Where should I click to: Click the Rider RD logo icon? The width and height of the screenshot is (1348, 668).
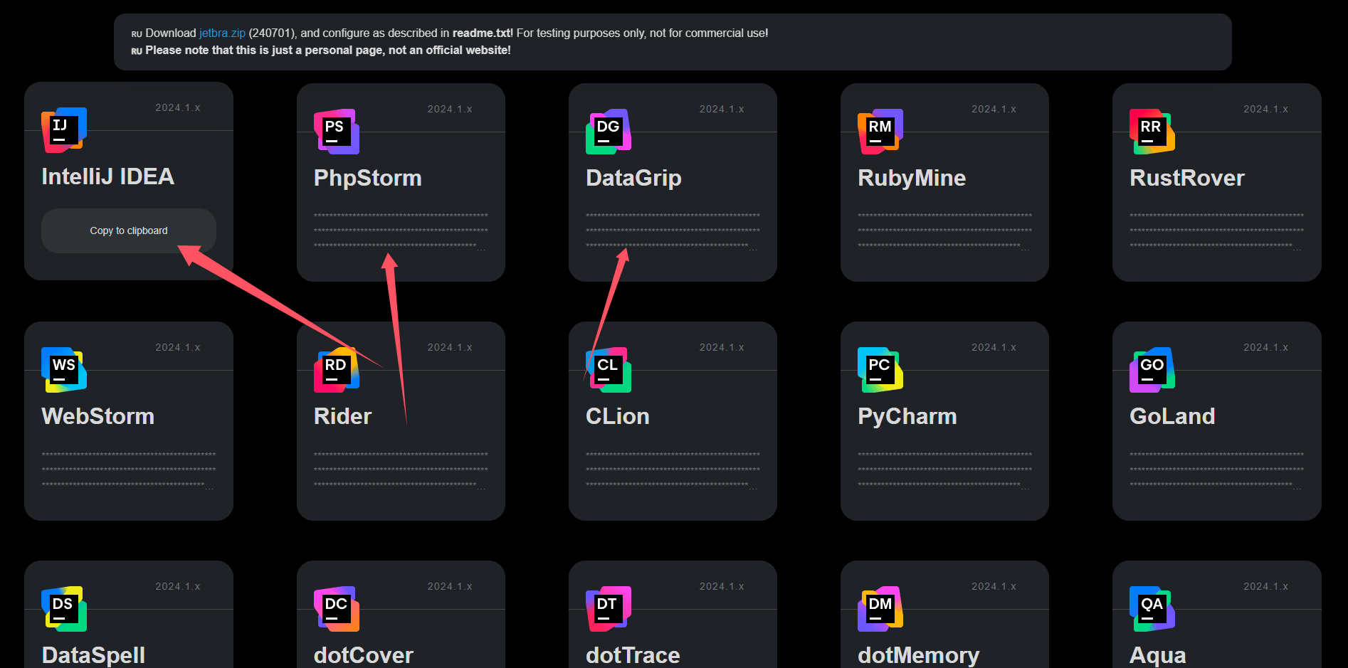[337, 370]
